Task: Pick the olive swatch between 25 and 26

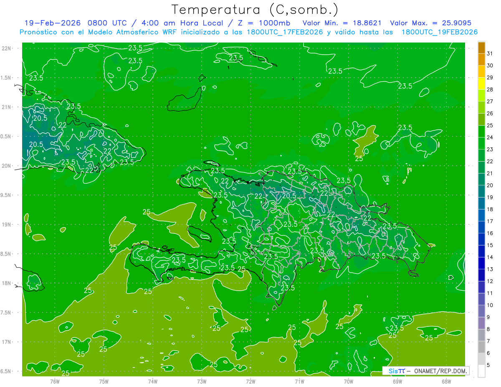Action: (x=482, y=119)
